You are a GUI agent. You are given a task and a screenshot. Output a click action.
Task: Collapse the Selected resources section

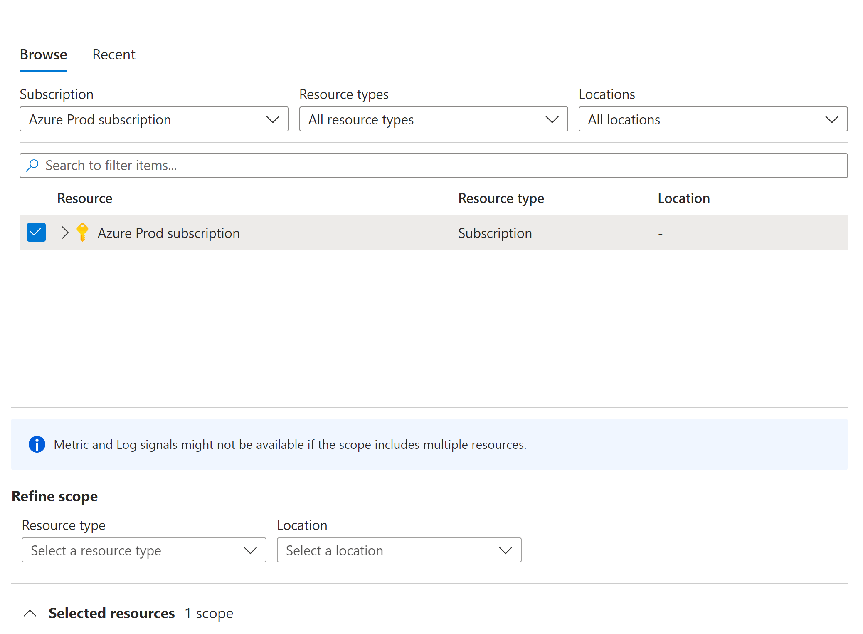pos(30,613)
